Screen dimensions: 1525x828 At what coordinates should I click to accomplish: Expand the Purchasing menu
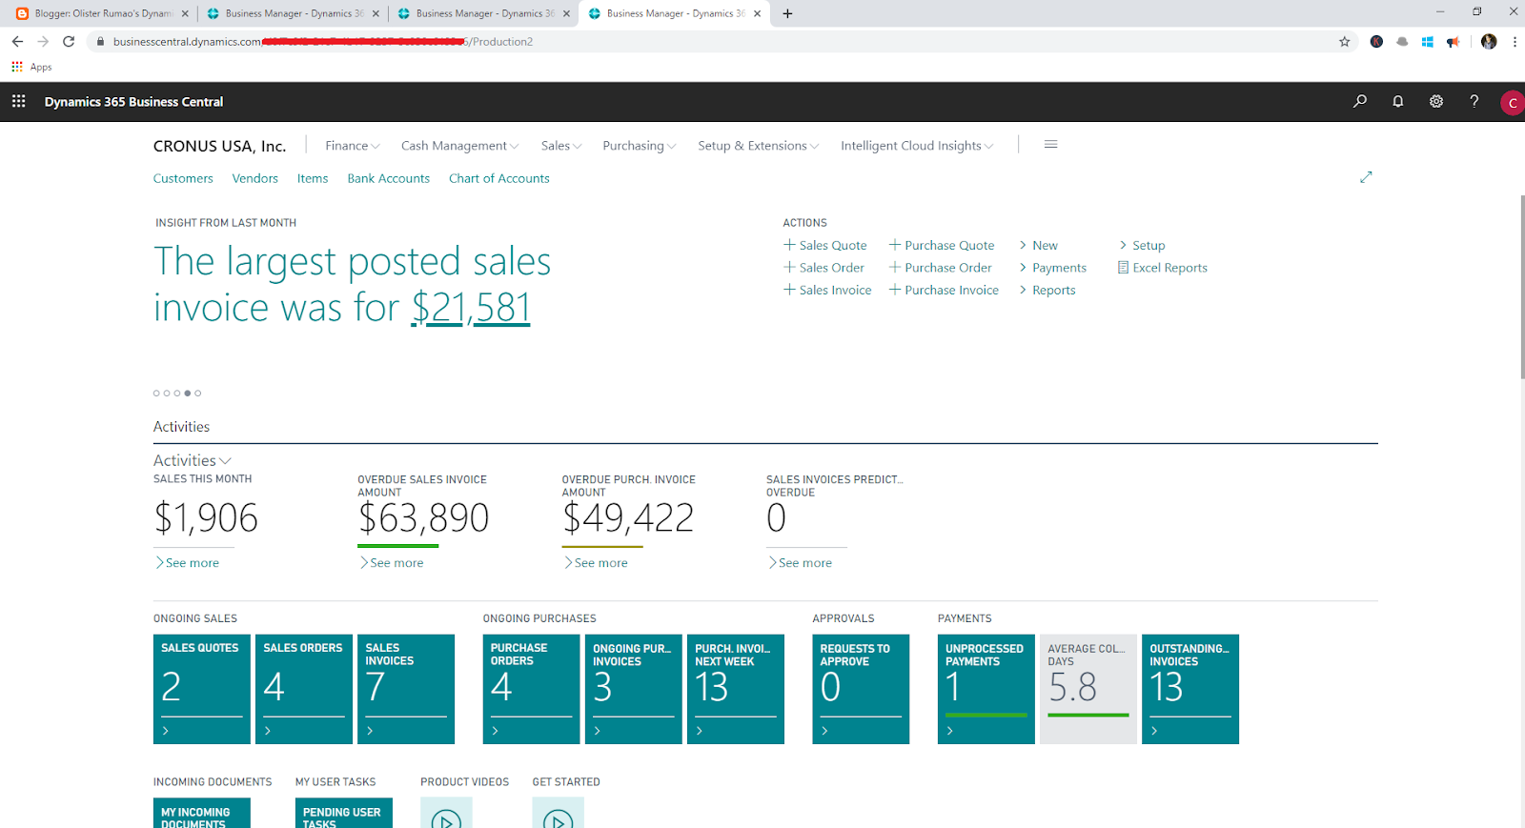640,146
